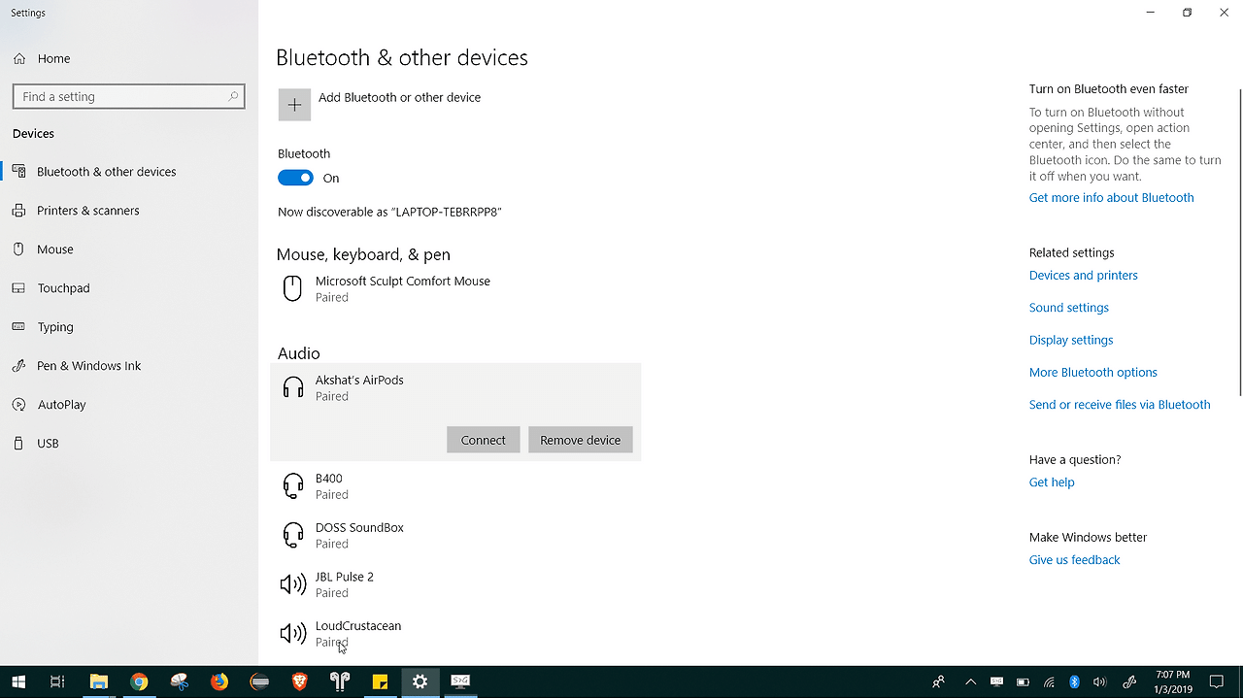Open USB settings in the sidebar

48,444
